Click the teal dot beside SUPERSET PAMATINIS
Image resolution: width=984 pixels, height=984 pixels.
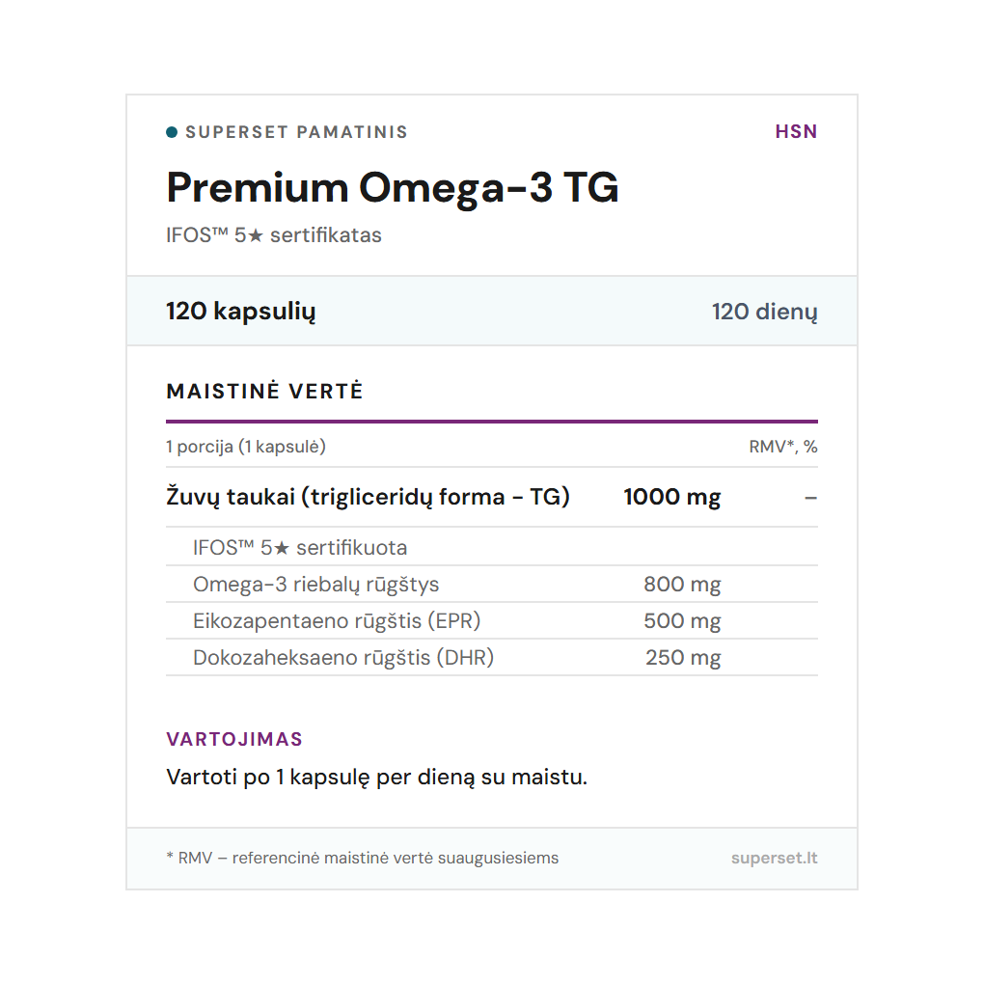(172, 132)
